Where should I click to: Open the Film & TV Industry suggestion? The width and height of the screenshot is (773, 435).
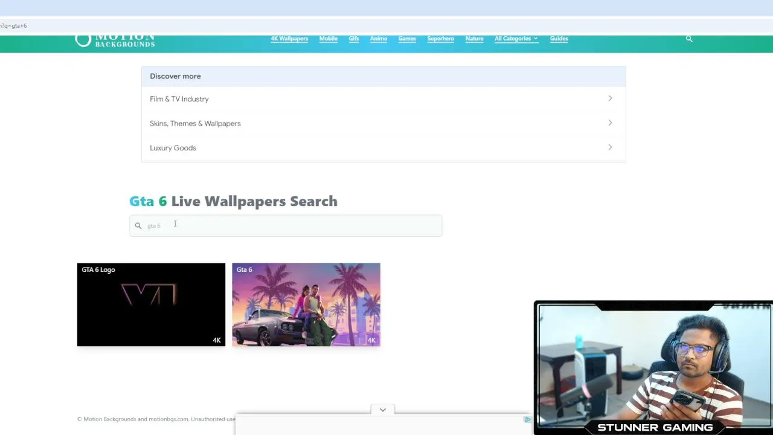[x=383, y=99]
